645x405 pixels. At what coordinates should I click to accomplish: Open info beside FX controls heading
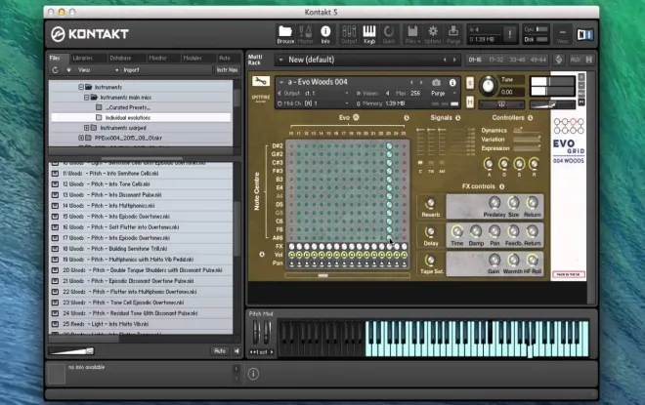click(502, 186)
